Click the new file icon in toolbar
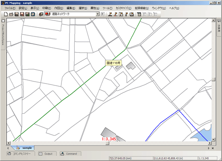The width and height of the screenshot is (222, 161). 6,14
